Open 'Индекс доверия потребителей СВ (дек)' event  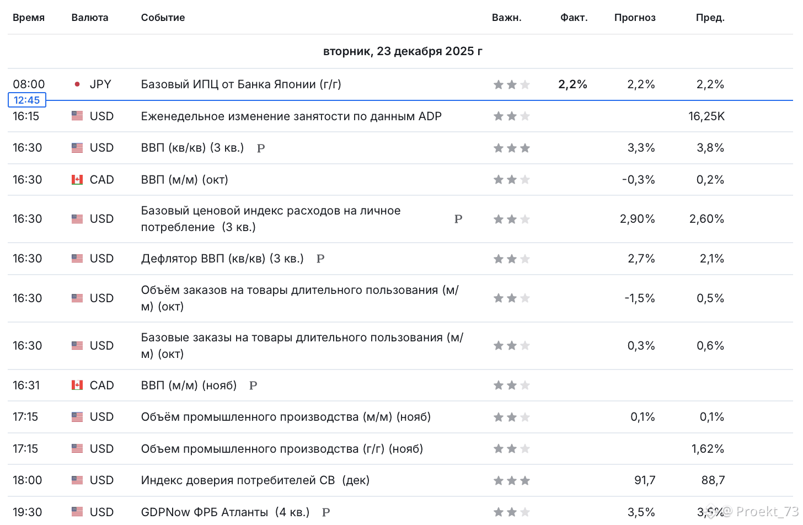(x=255, y=480)
